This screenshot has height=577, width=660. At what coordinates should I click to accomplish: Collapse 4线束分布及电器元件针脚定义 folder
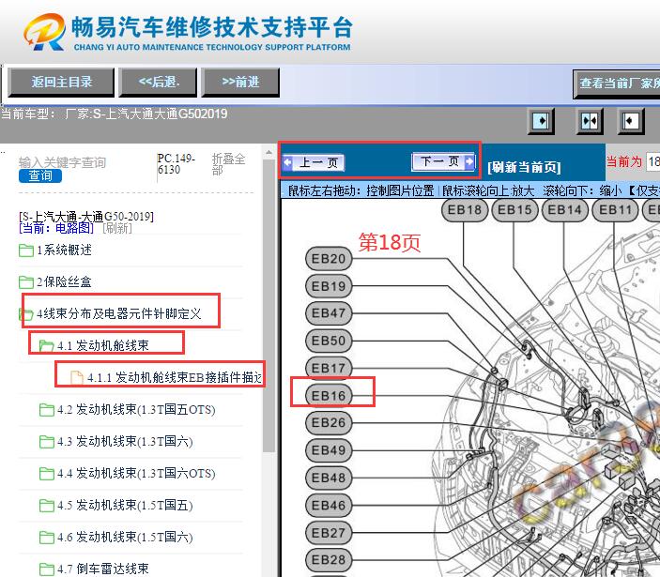click(119, 313)
